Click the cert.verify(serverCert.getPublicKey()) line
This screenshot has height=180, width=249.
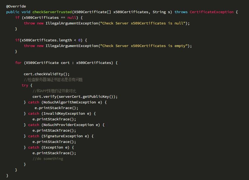tap(75, 97)
